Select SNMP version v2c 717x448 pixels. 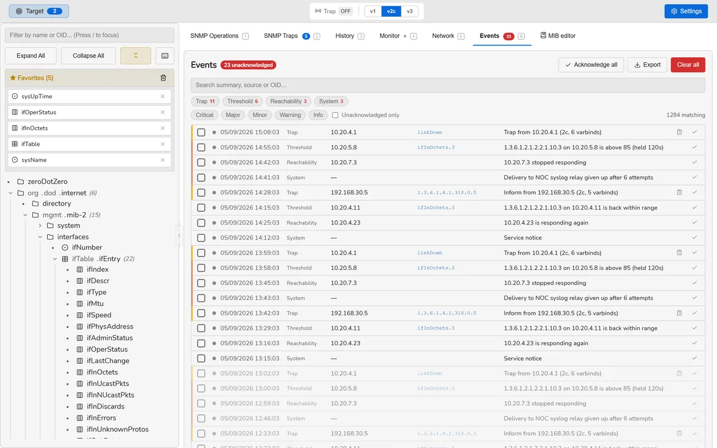(x=391, y=11)
